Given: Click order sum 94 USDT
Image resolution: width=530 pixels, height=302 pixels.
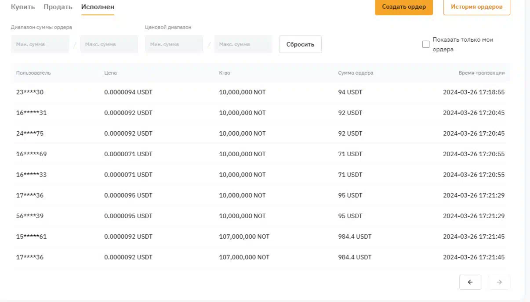Looking at the screenshot, I should [350, 93].
